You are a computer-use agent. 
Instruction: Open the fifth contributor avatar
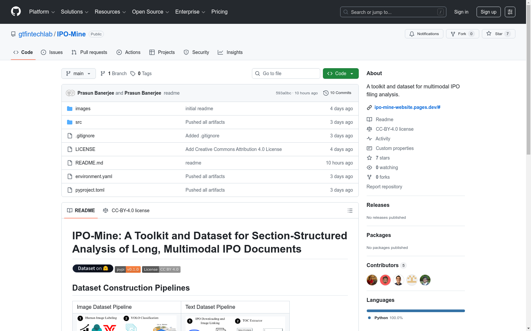[x=425, y=280]
